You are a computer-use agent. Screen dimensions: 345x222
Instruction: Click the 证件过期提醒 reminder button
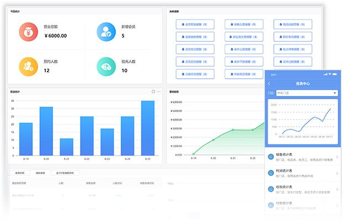(293, 61)
